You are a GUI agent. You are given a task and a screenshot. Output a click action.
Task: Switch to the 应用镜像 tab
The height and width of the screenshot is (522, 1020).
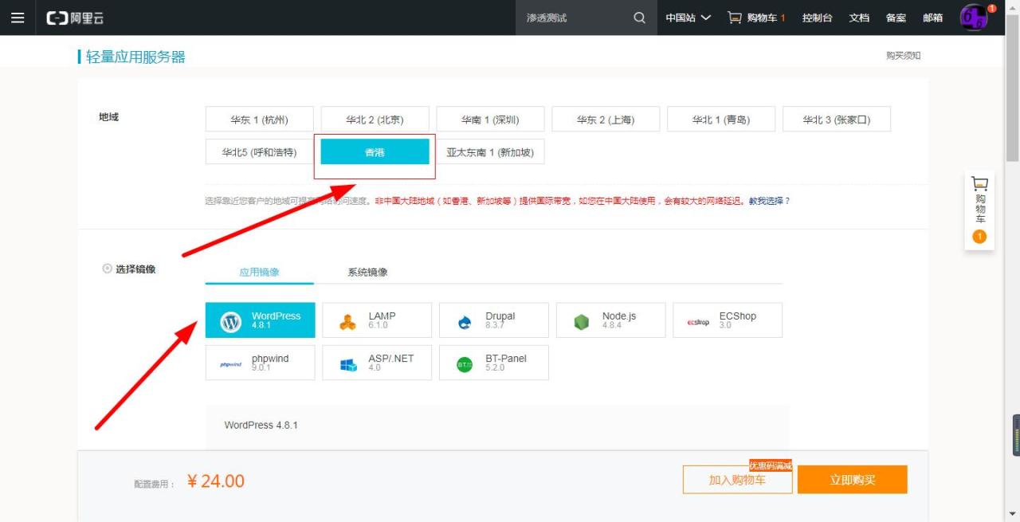click(259, 272)
